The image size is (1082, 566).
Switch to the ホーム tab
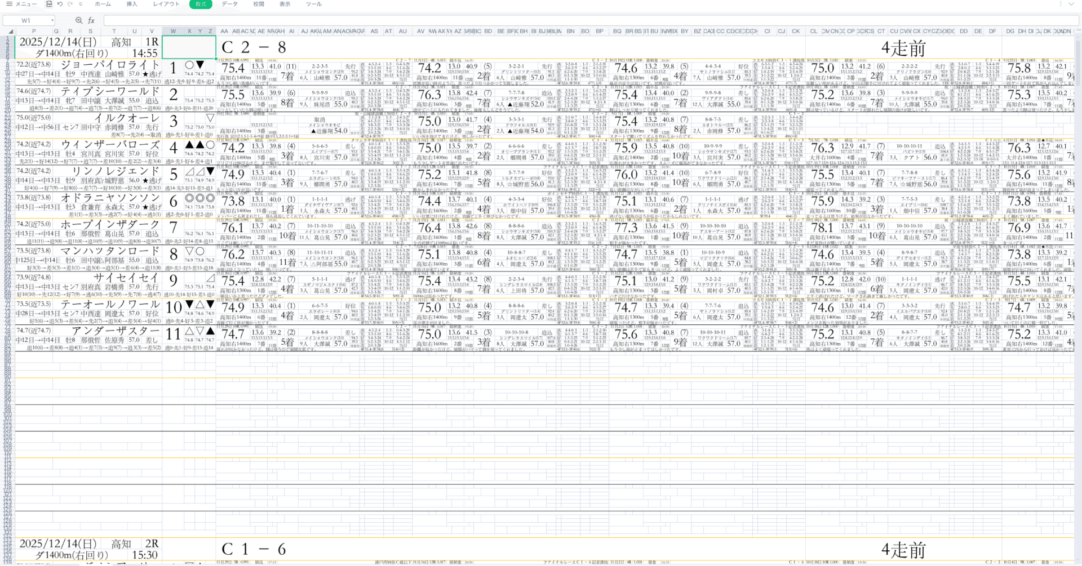pyautogui.click(x=103, y=4)
